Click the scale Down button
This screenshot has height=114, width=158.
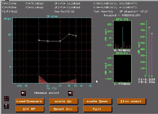point(97,101)
